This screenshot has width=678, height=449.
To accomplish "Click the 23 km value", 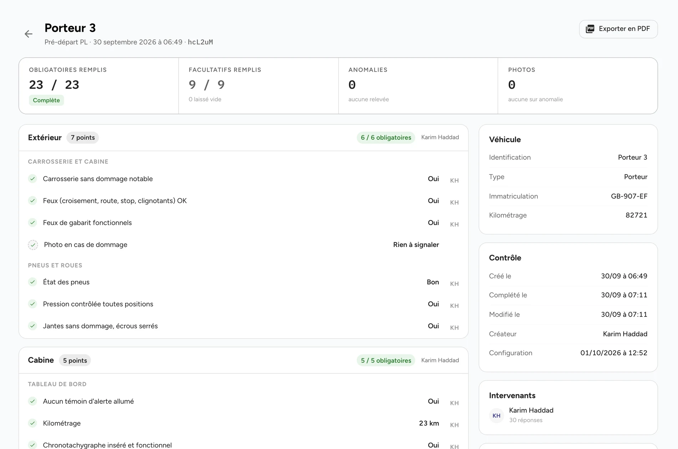I will click(429, 423).
